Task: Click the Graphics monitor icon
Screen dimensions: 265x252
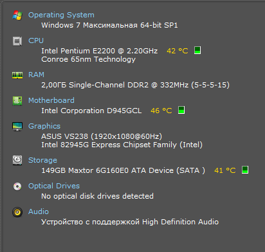Action: (17, 127)
